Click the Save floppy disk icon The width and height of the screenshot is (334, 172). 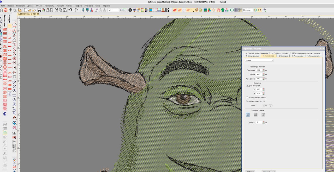(39, 10)
